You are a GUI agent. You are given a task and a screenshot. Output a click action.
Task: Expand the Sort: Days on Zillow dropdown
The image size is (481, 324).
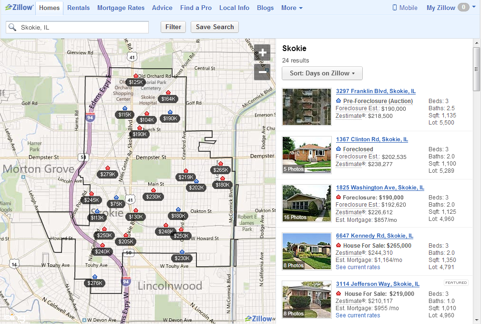click(322, 73)
